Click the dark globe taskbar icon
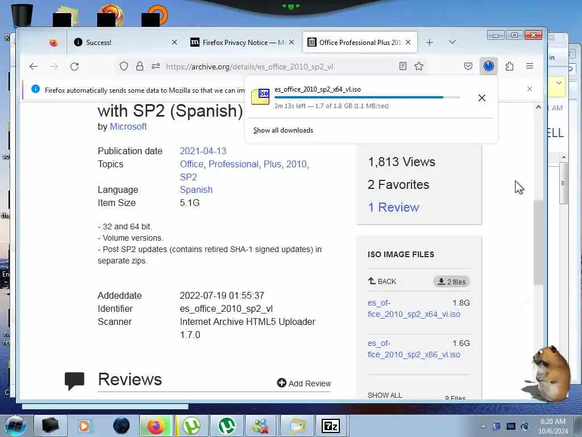The image size is (582, 437). point(121,426)
